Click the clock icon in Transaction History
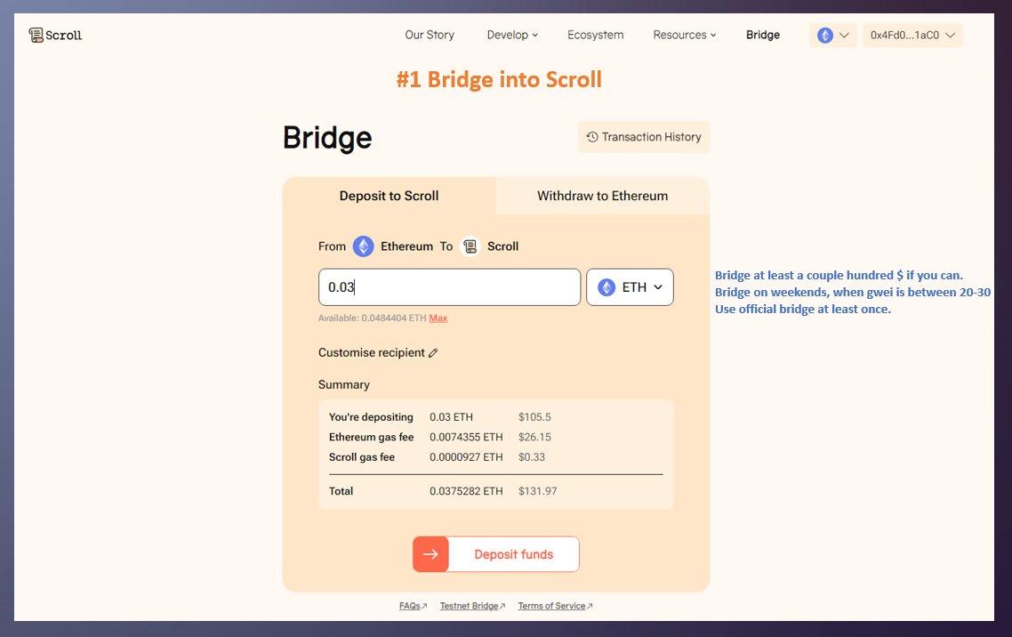 click(x=592, y=137)
